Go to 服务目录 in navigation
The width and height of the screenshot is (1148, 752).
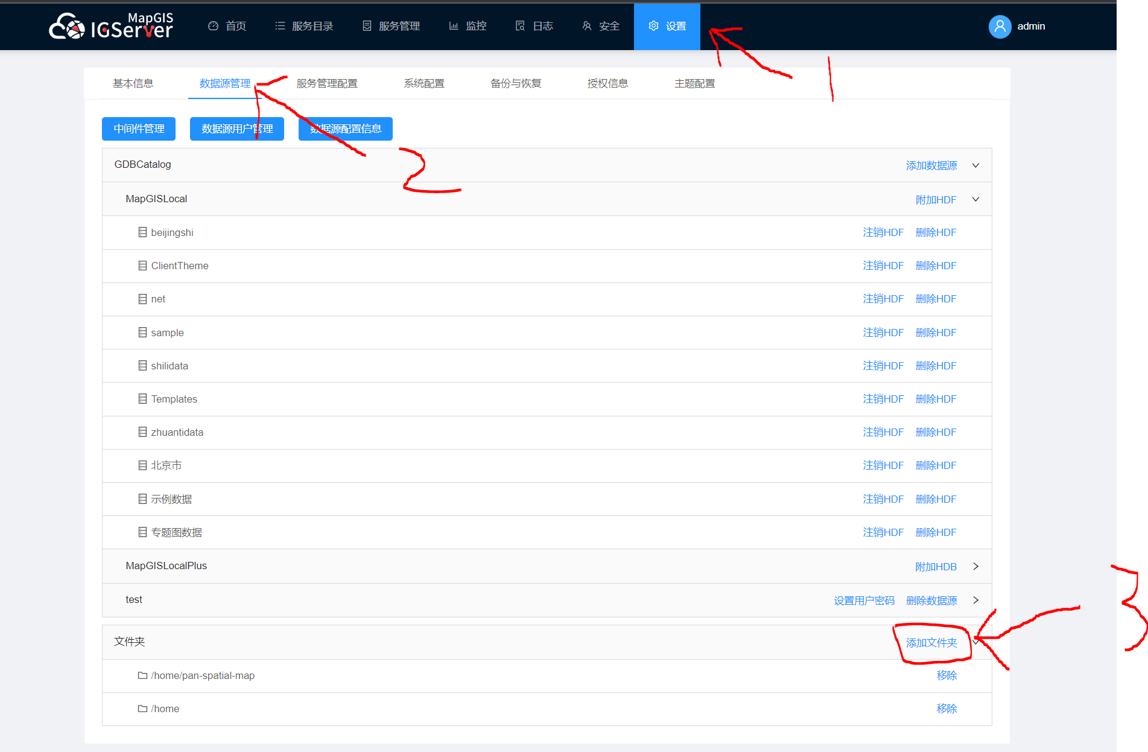click(x=304, y=26)
